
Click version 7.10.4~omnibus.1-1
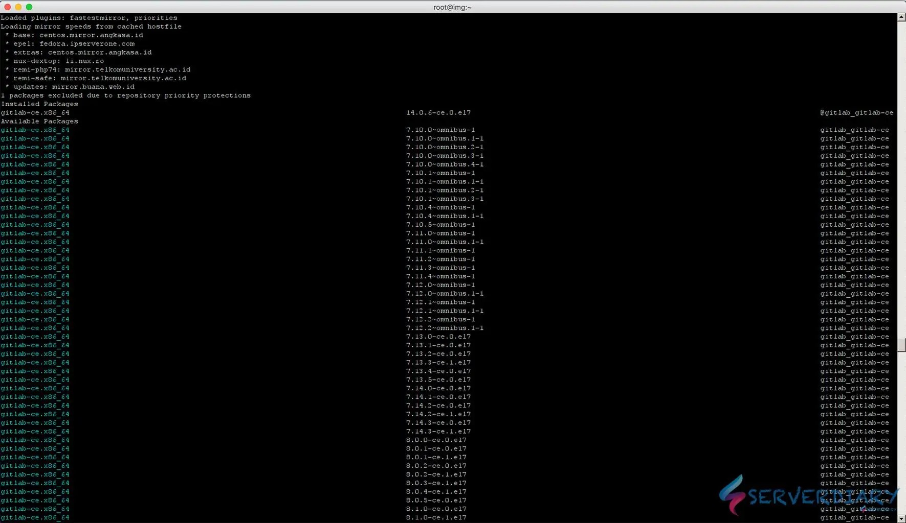point(445,217)
